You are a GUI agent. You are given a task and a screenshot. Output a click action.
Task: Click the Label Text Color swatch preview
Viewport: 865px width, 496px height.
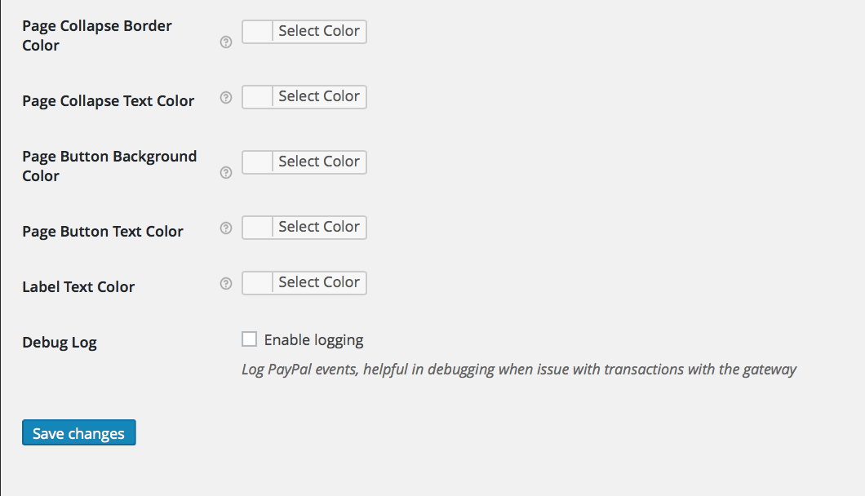tap(257, 282)
